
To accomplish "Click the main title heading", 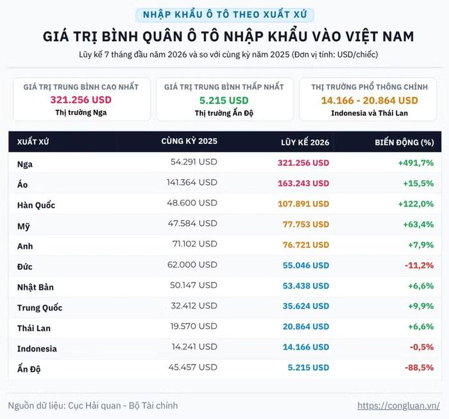I will click(228, 37).
